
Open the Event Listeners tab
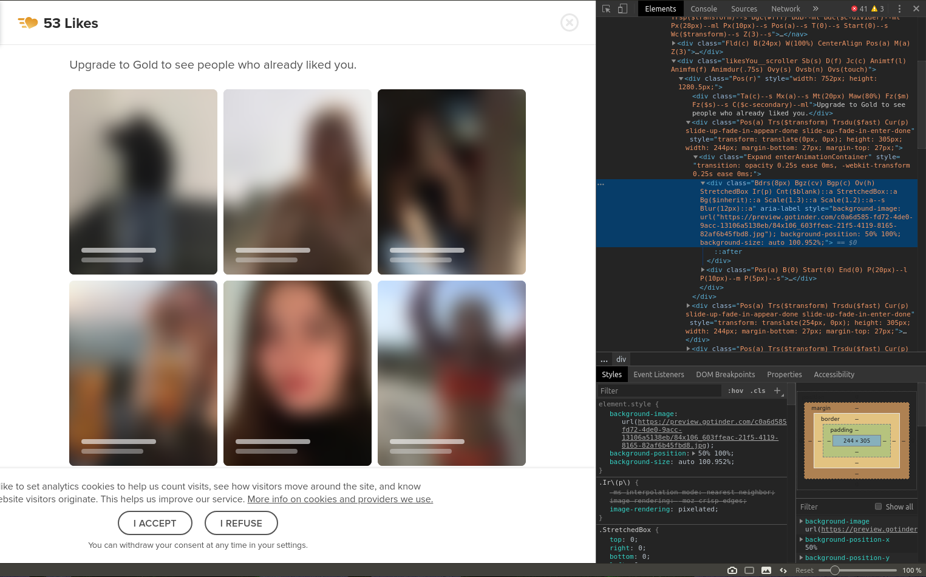coord(658,375)
